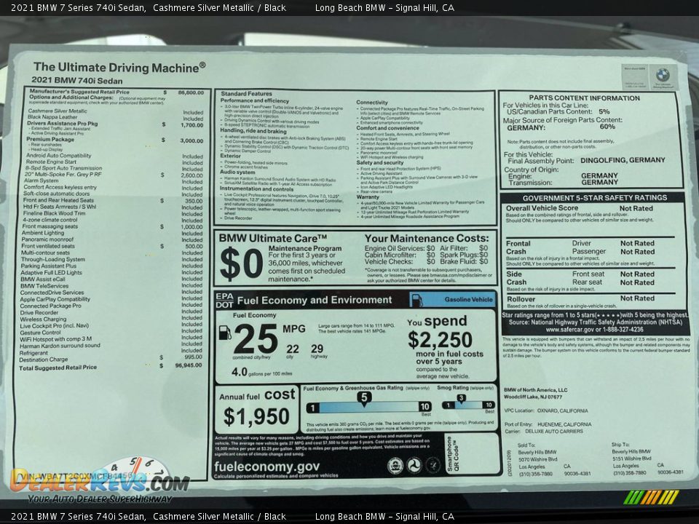The height and width of the screenshot is (524, 699).
Task: Click DINGOLFING, GERMANY assembly point
Action: (x=623, y=160)
